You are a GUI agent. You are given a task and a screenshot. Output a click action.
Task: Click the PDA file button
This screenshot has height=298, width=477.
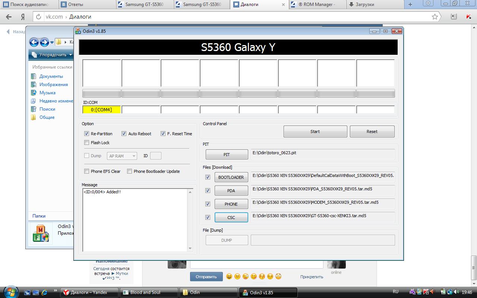click(x=231, y=191)
